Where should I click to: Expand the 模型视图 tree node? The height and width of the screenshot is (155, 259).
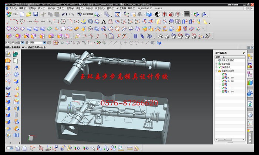tap(216, 64)
